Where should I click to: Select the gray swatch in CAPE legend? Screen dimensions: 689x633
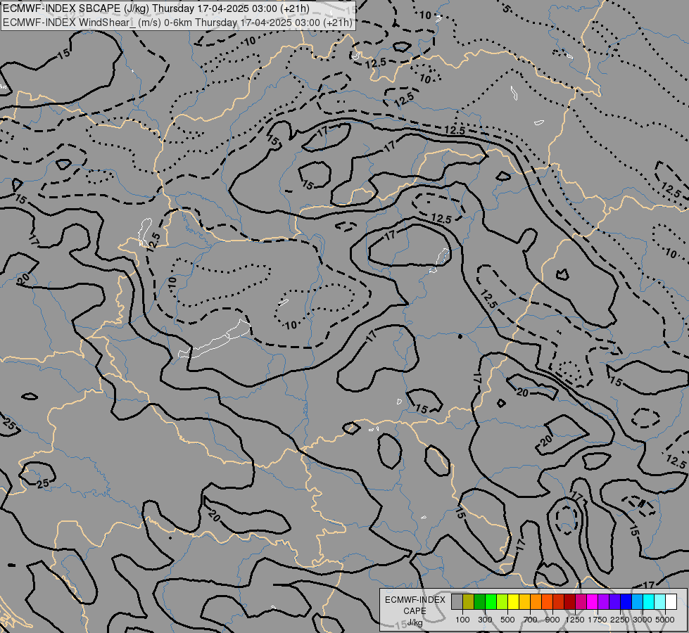[457, 601]
